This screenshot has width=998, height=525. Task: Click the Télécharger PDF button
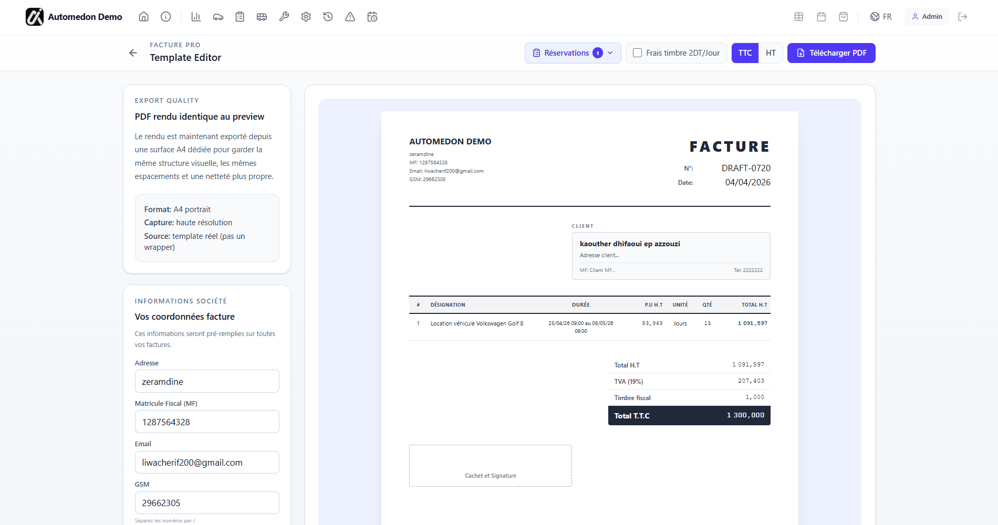pos(831,52)
